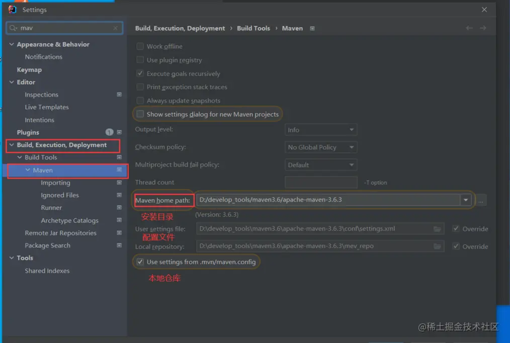The width and height of the screenshot is (510, 343).
Task: Select Inspections in the tree
Action: (x=42, y=95)
